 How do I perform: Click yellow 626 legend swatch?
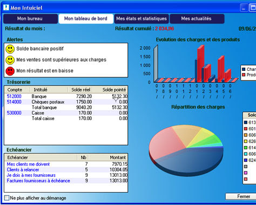246,141
